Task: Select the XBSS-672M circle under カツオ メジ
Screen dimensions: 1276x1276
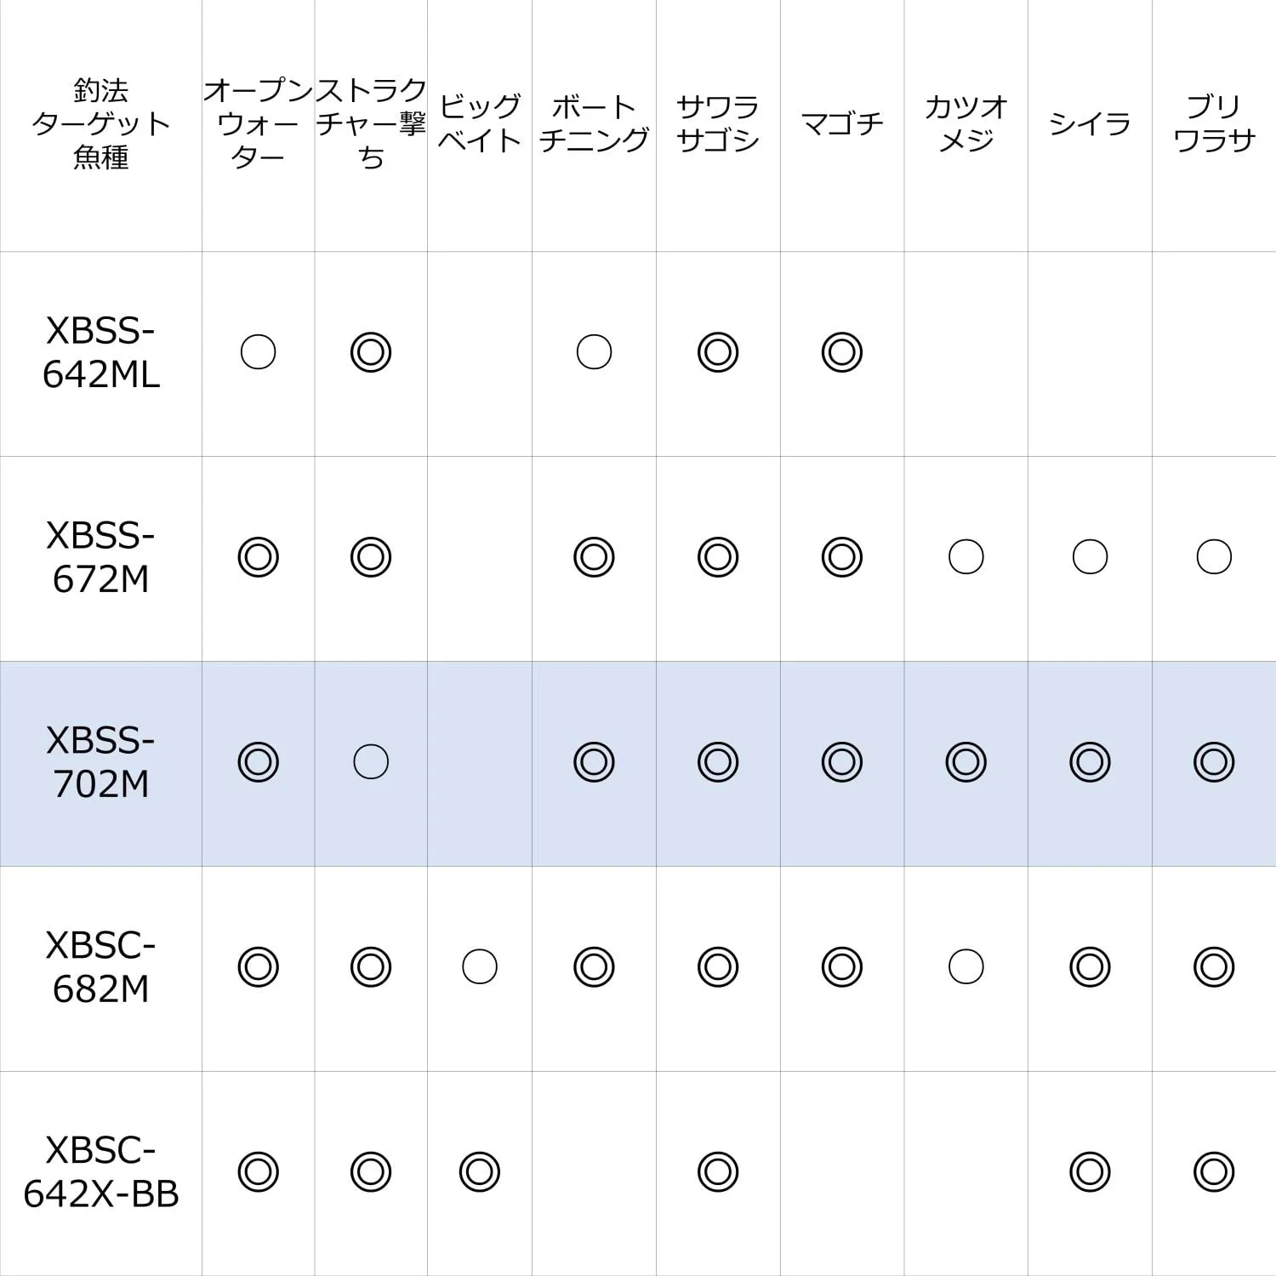Action: [966, 557]
